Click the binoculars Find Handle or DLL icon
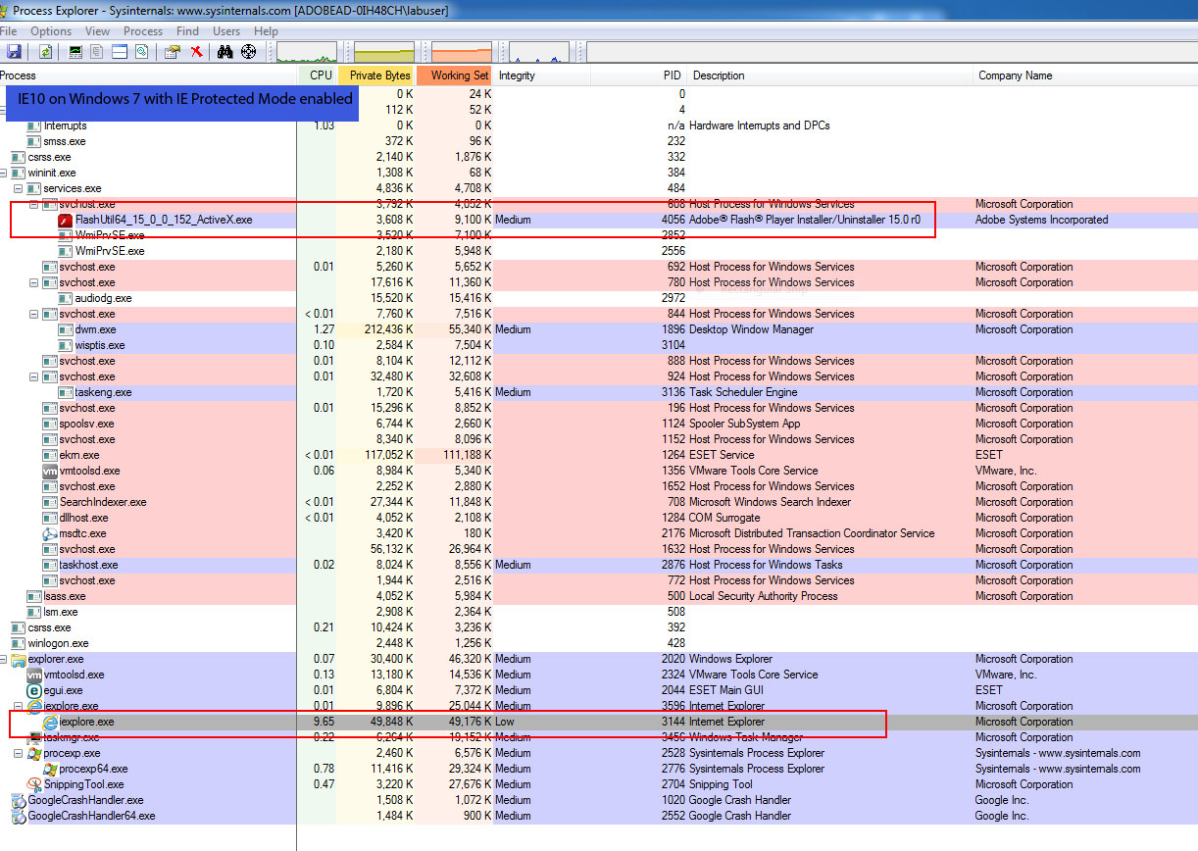This screenshot has width=1198, height=851. click(x=225, y=52)
